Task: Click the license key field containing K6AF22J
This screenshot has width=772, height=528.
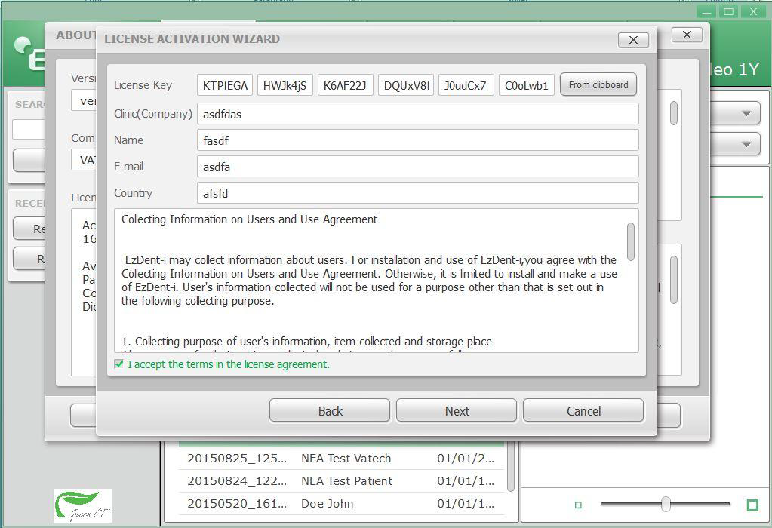Action: [x=345, y=85]
